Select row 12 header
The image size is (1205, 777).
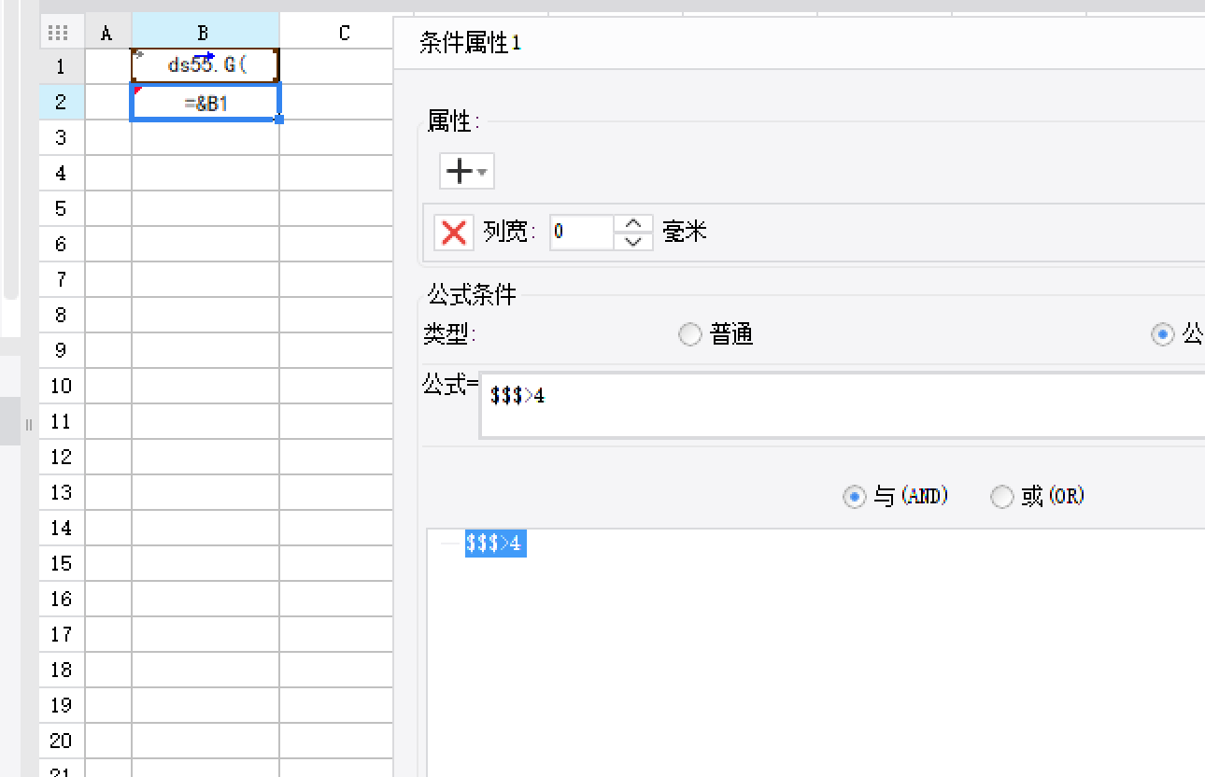pos(62,457)
